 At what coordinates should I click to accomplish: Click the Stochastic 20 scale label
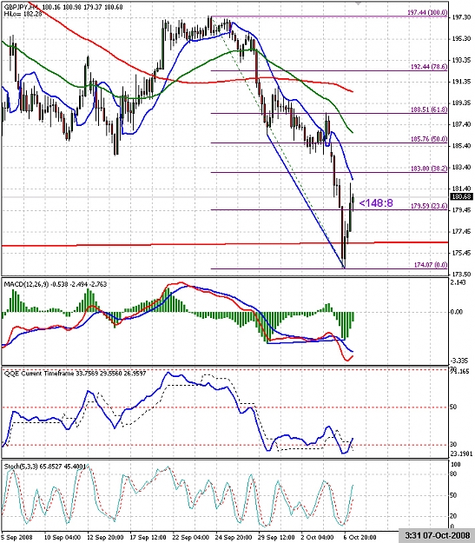click(453, 516)
